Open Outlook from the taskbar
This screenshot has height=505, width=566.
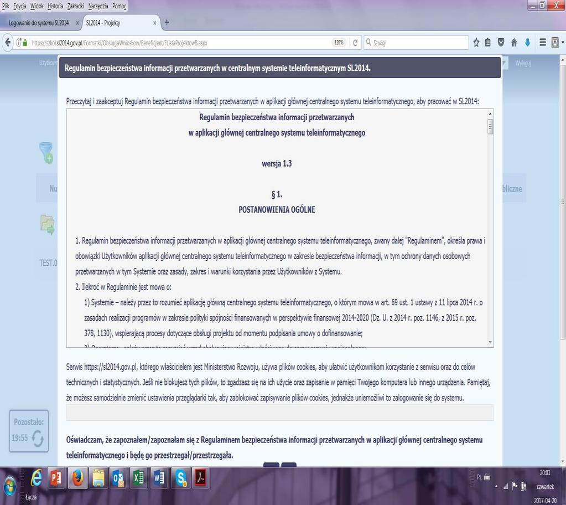pos(118,478)
